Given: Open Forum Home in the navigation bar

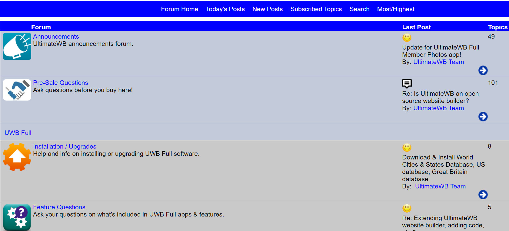Looking at the screenshot, I should tap(179, 9).
